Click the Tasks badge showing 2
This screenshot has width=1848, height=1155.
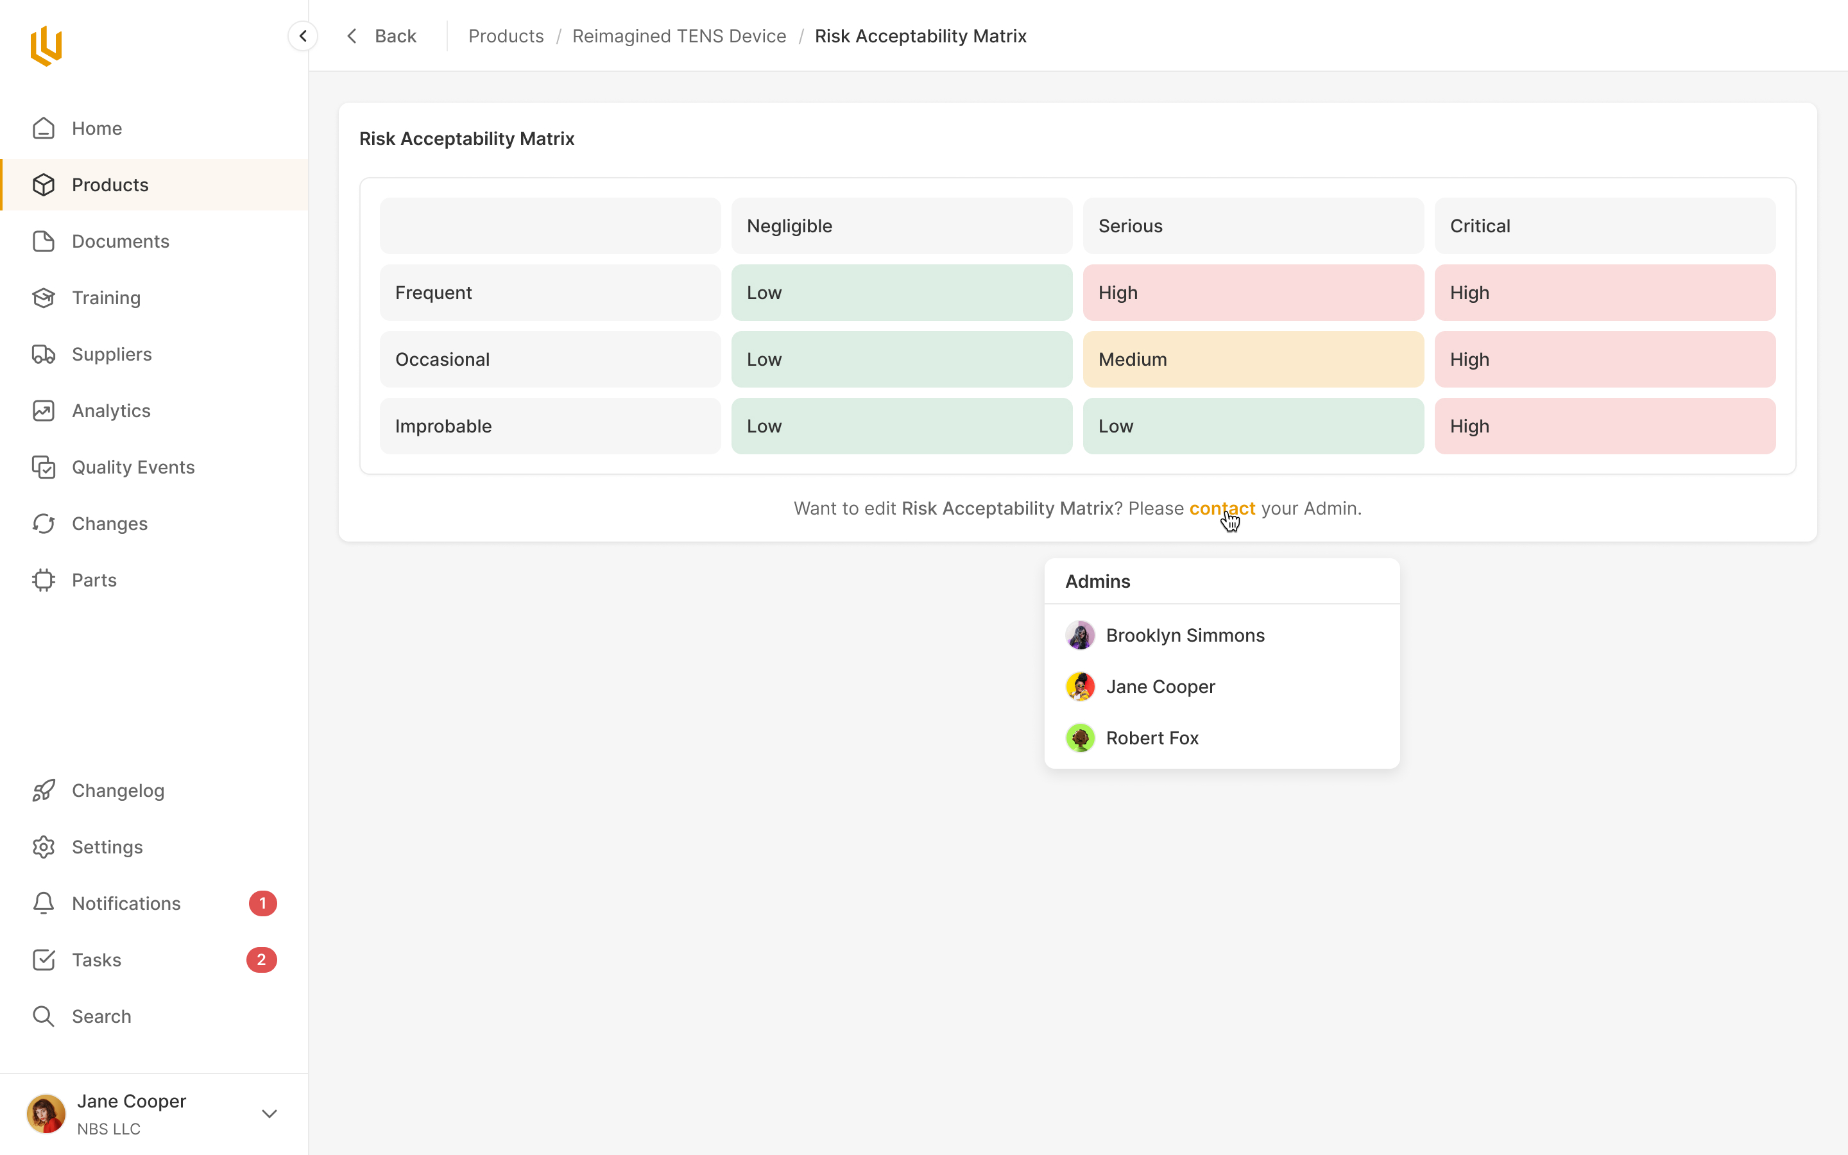point(261,960)
